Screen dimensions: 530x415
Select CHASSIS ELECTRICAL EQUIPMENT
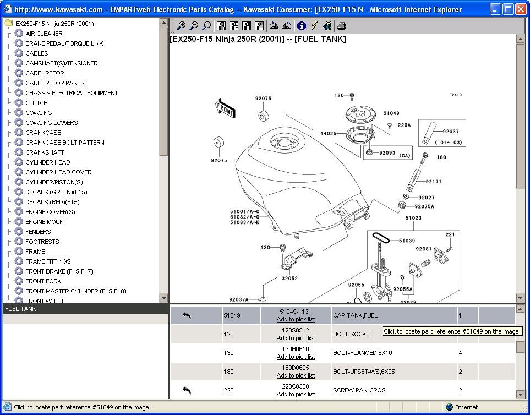[72, 93]
